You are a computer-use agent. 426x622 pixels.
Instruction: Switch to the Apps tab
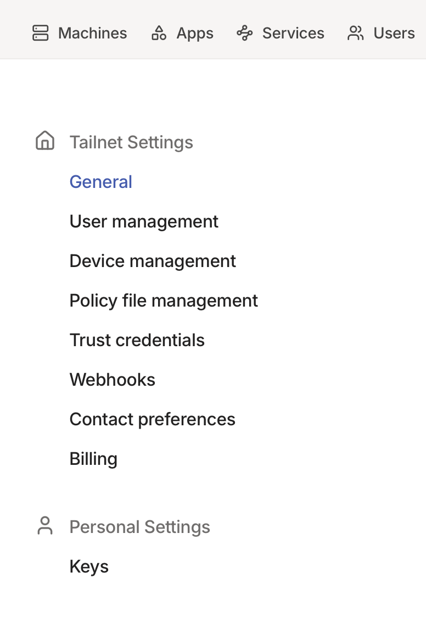(195, 33)
